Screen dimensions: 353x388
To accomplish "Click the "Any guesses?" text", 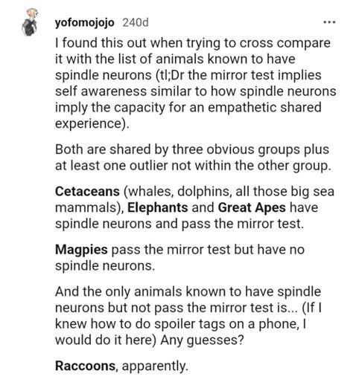I will point(202,340).
